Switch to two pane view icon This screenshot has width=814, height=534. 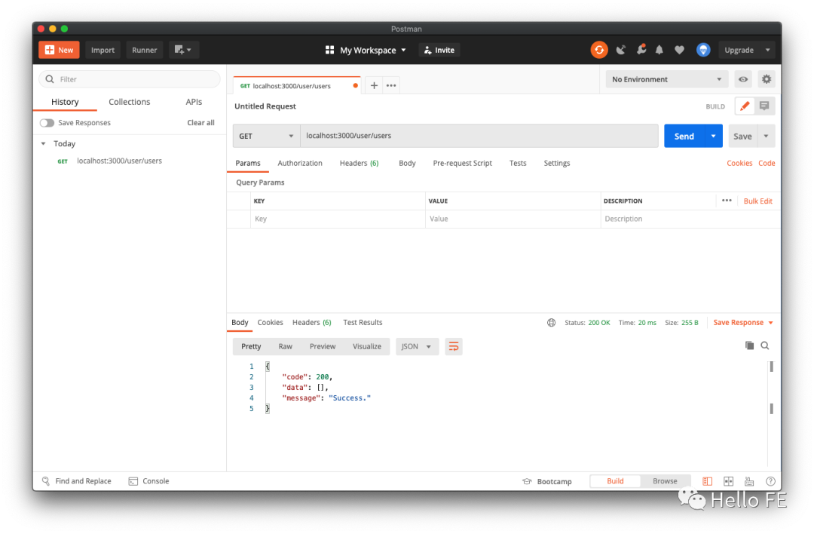728,481
